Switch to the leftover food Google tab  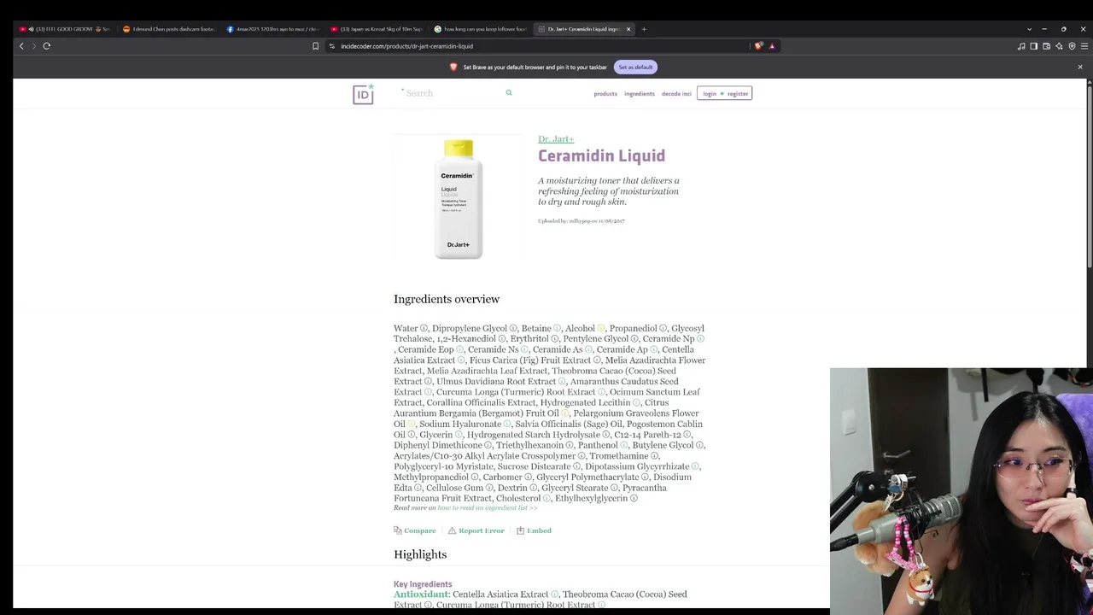[480, 29]
